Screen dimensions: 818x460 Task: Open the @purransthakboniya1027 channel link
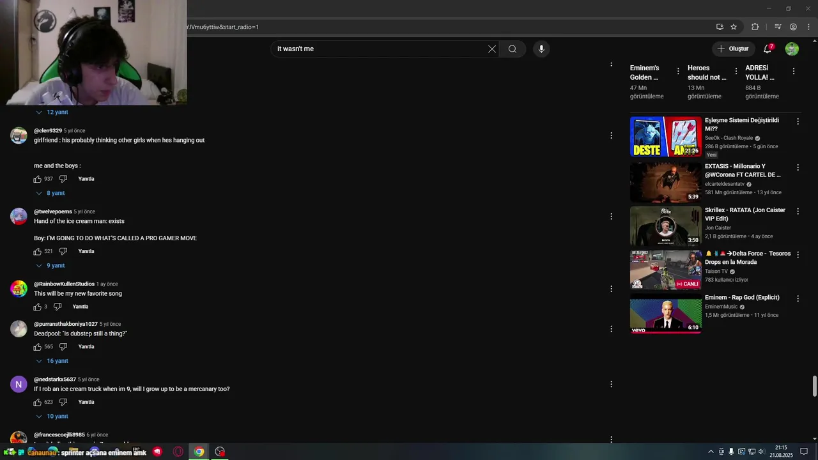[x=66, y=324]
